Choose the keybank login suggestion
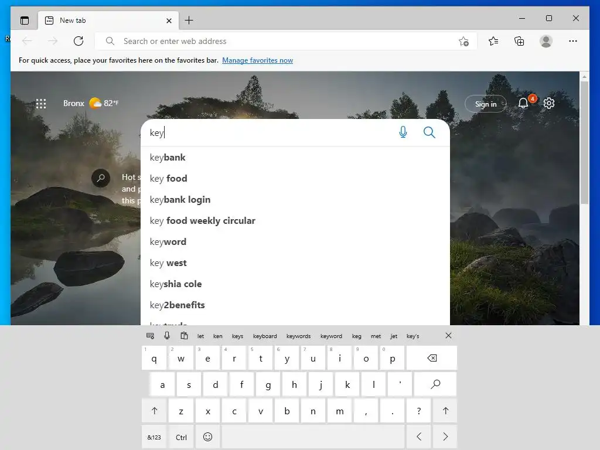 [295, 199]
